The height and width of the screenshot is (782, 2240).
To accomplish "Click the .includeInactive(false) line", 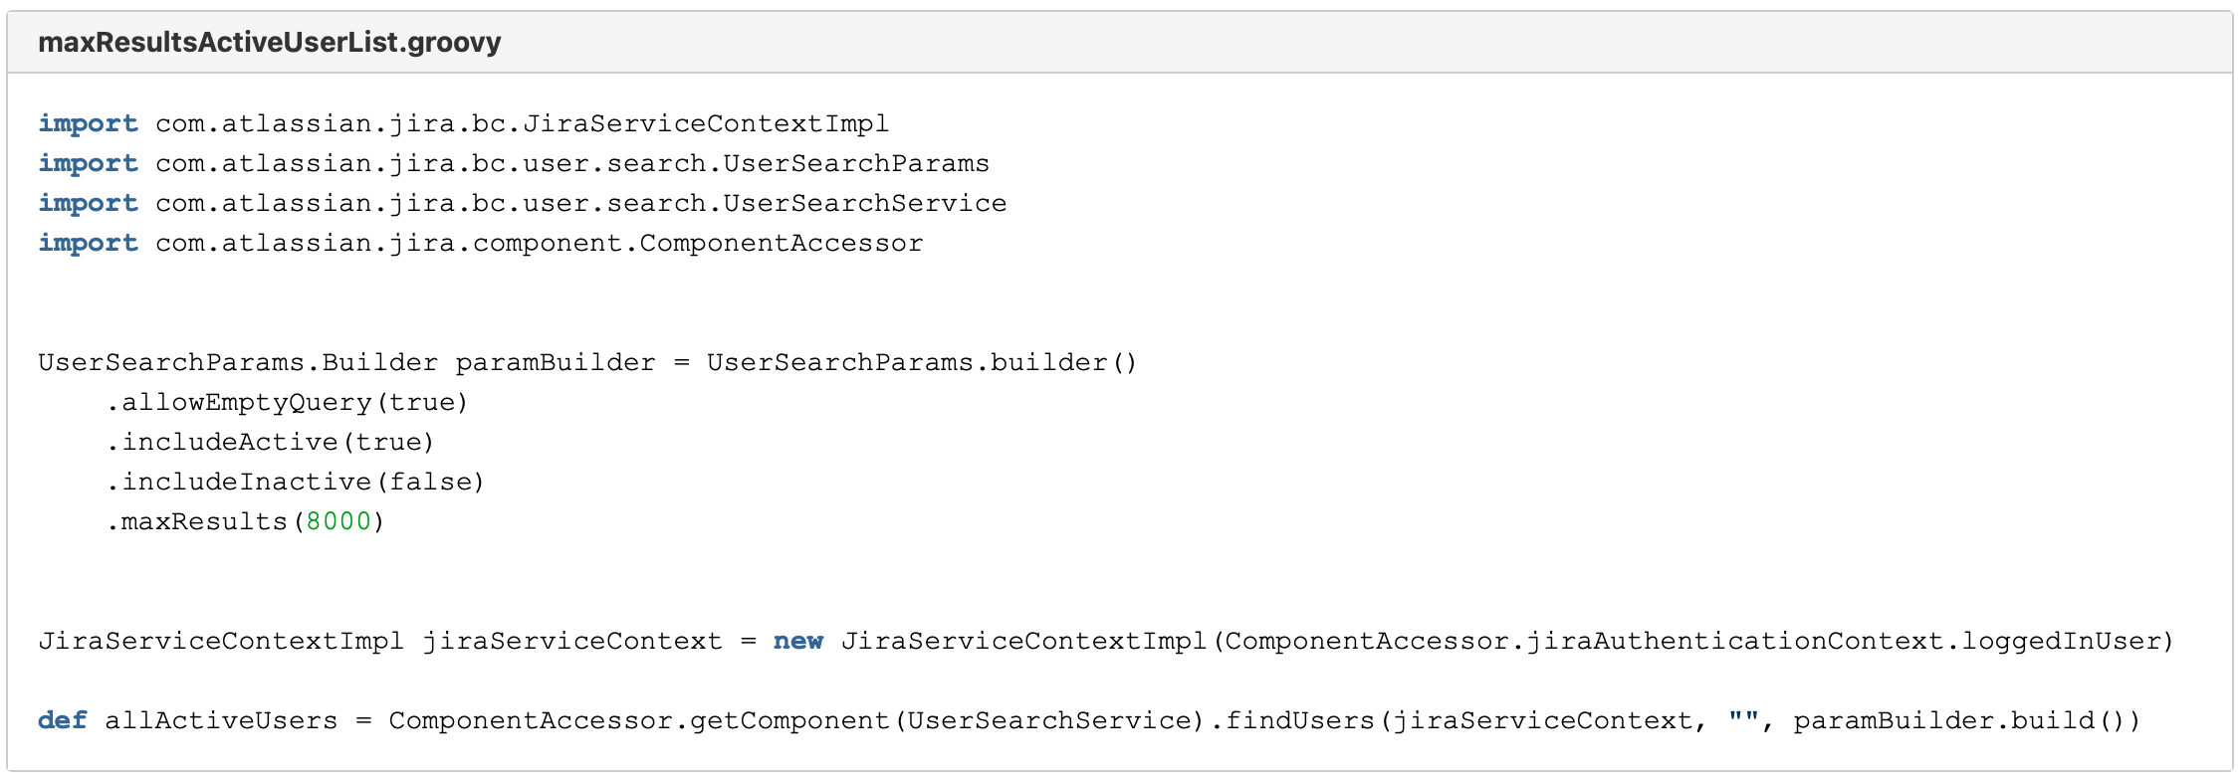I will (295, 482).
